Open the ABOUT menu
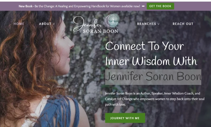 coord(45,24)
